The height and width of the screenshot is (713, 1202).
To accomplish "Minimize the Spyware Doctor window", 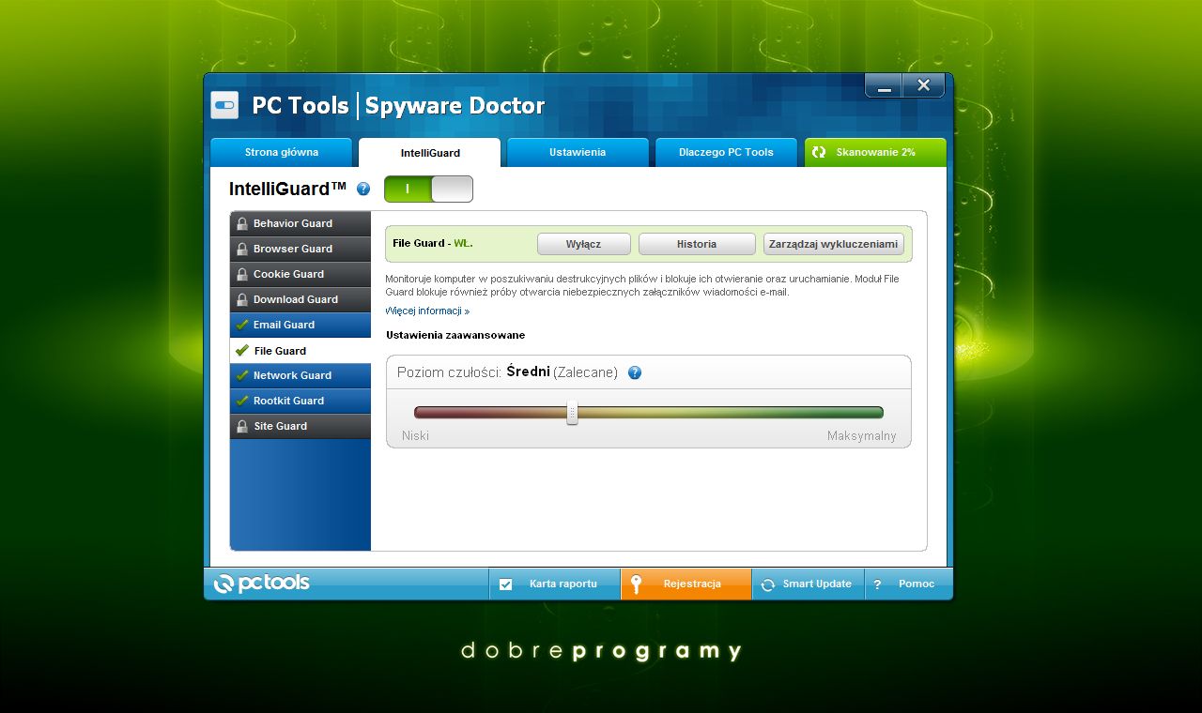I will [884, 86].
